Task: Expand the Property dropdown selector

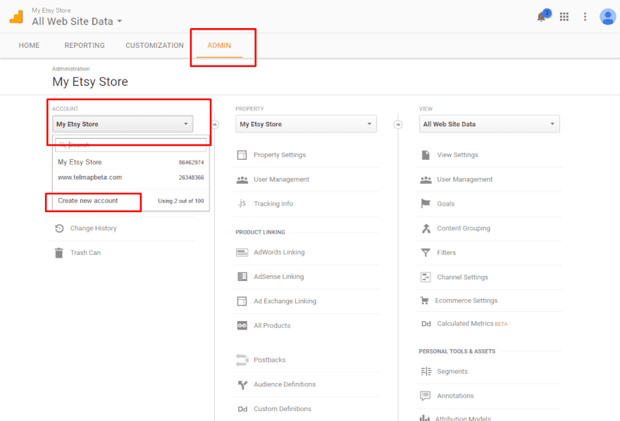Action: click(x=306, y=124)
